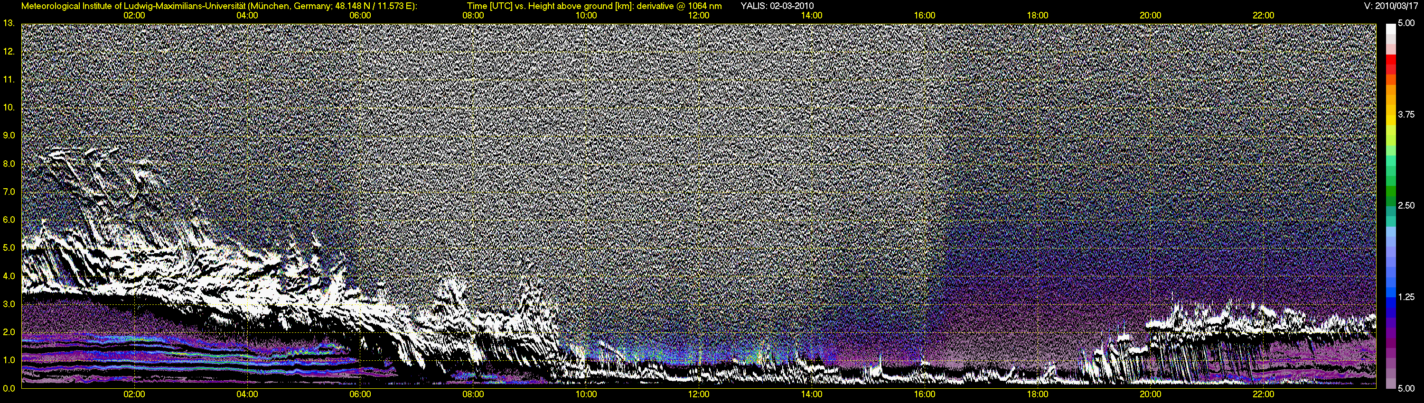Click the 18:00 label on the top time axis

coord(1038,16)
